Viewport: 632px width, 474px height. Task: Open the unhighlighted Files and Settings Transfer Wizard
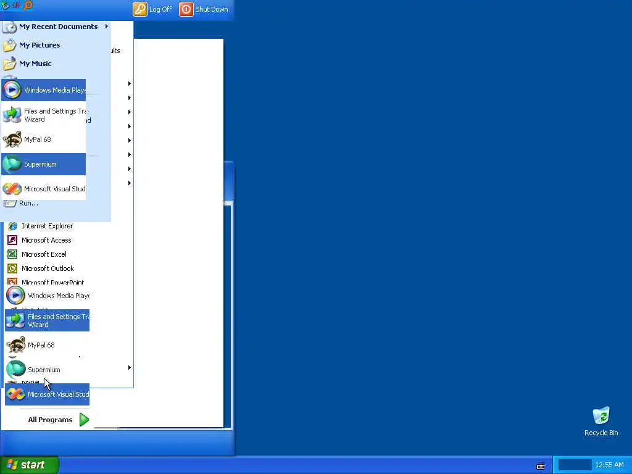(x=44, y=115)
